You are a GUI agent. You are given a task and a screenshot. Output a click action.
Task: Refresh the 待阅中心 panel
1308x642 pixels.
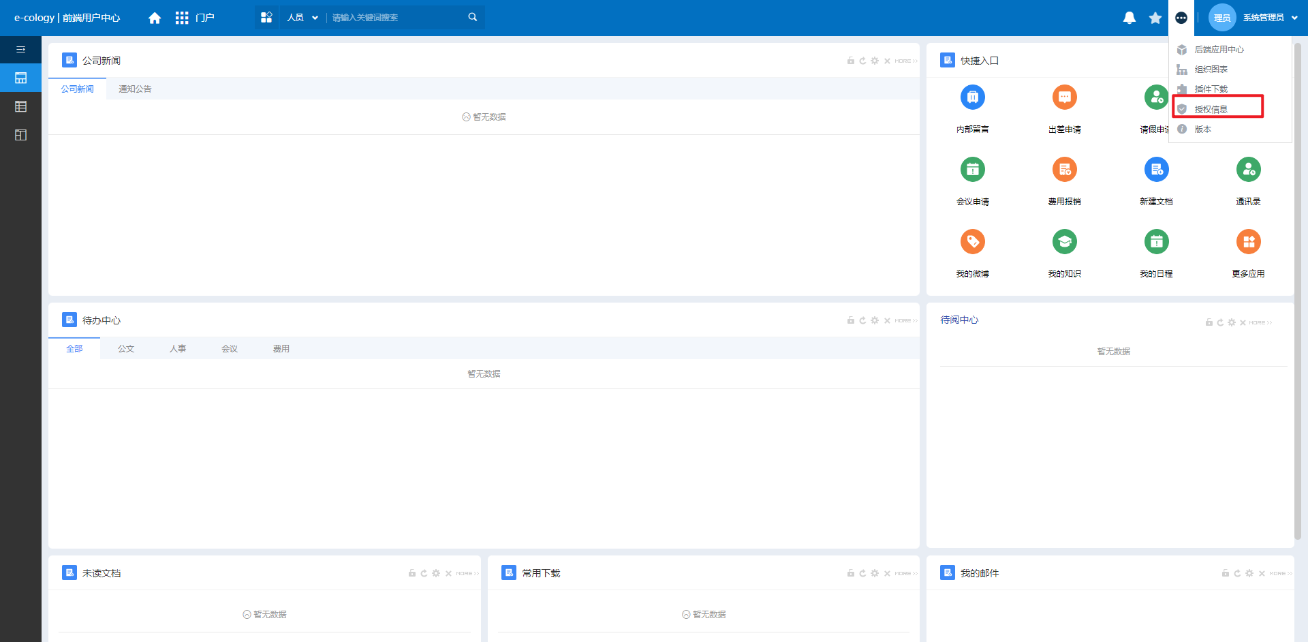pyautogui.click(x=1220, y=322)
